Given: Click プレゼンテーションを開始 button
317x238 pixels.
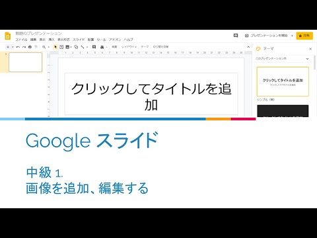Looking at the screenshot, I should tap(266, 36).
